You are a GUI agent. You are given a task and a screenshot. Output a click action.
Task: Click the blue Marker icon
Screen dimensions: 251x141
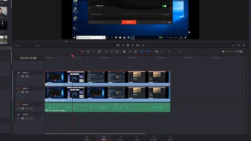(x=148, y=51)
